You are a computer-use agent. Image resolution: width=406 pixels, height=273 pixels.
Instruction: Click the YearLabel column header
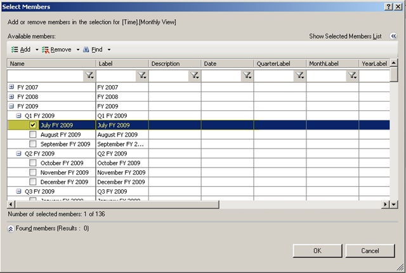pos(374,63)
